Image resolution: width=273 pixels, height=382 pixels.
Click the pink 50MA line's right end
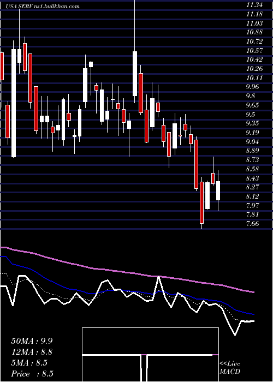(x=253, y=292)
